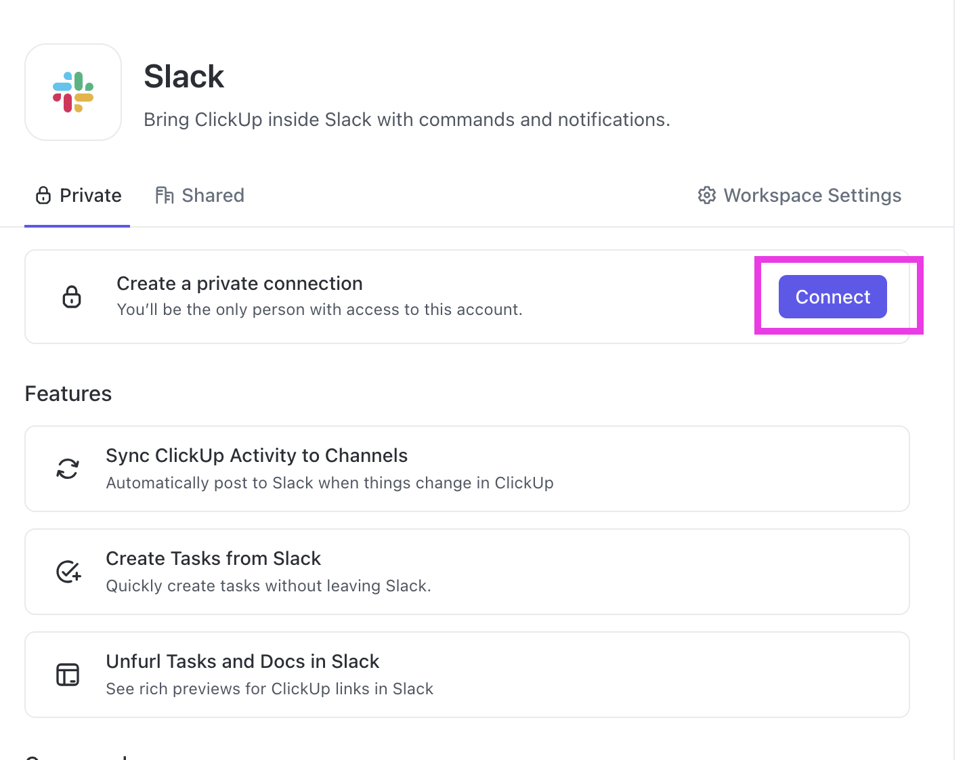Click the building icon beside Shared
Viewport: 967px width, 760px height.
click(165, 196)
